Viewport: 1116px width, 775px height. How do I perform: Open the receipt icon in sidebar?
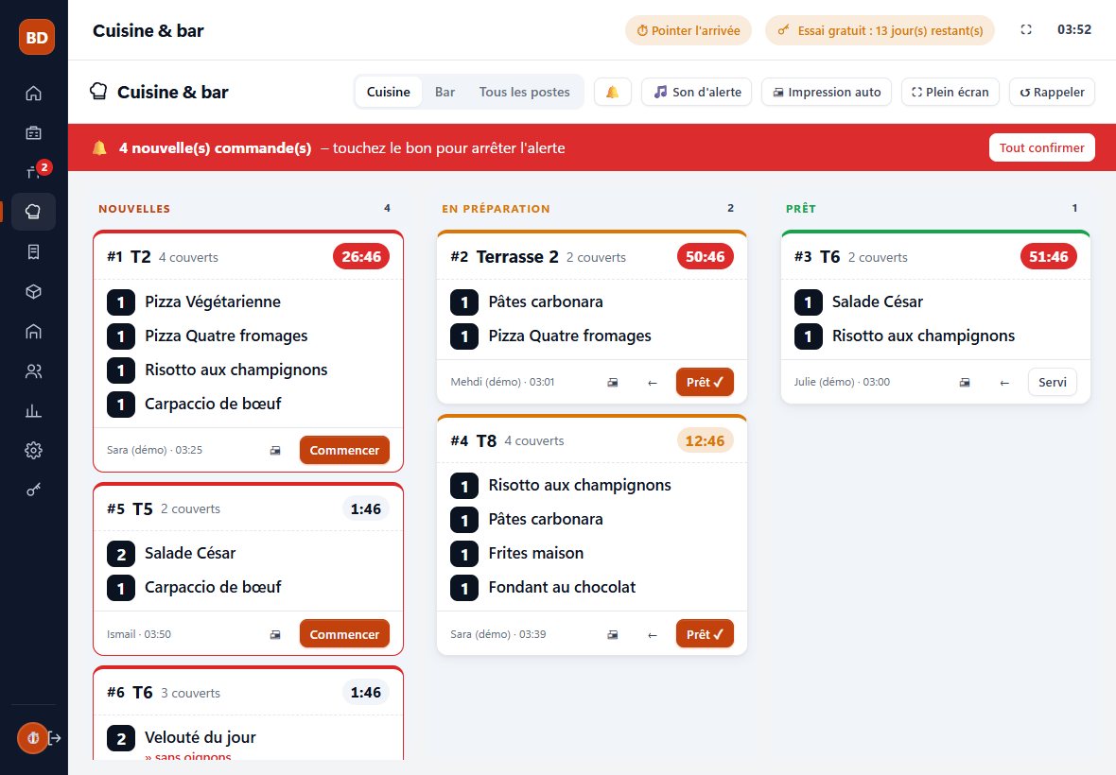(x=33, y=251)
